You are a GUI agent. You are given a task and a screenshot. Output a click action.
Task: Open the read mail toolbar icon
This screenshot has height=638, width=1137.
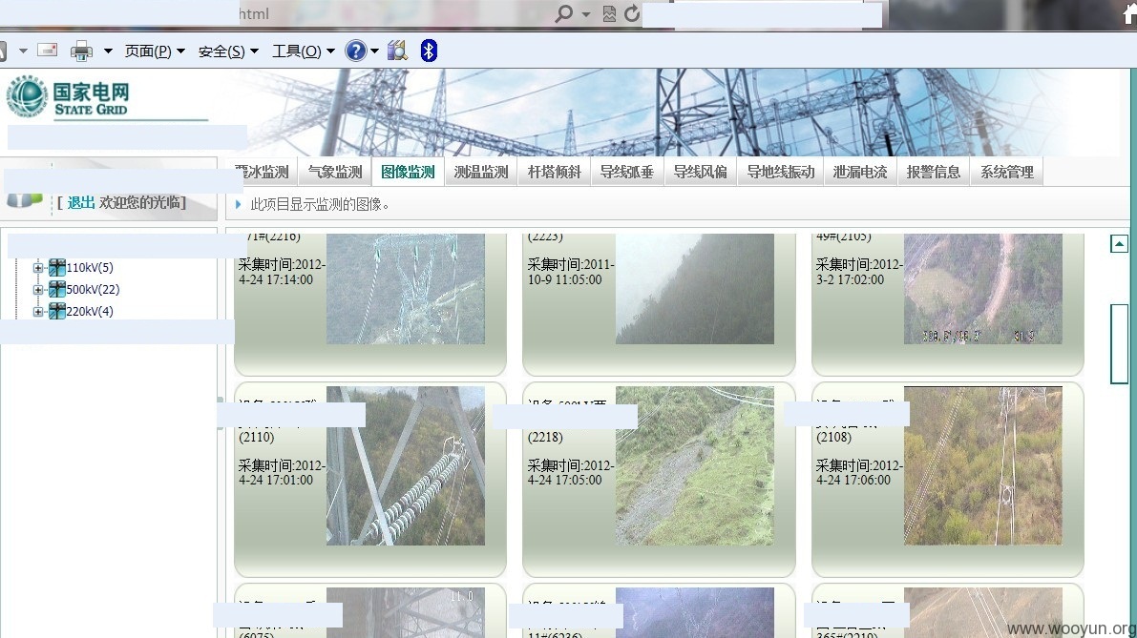47,50
